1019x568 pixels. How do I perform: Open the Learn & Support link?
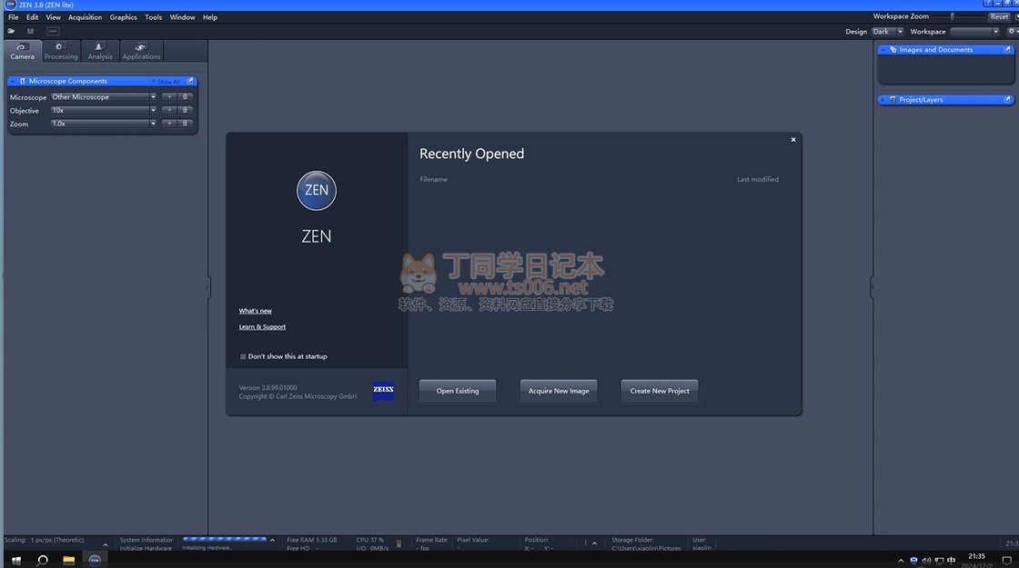(x=262, y=326)
